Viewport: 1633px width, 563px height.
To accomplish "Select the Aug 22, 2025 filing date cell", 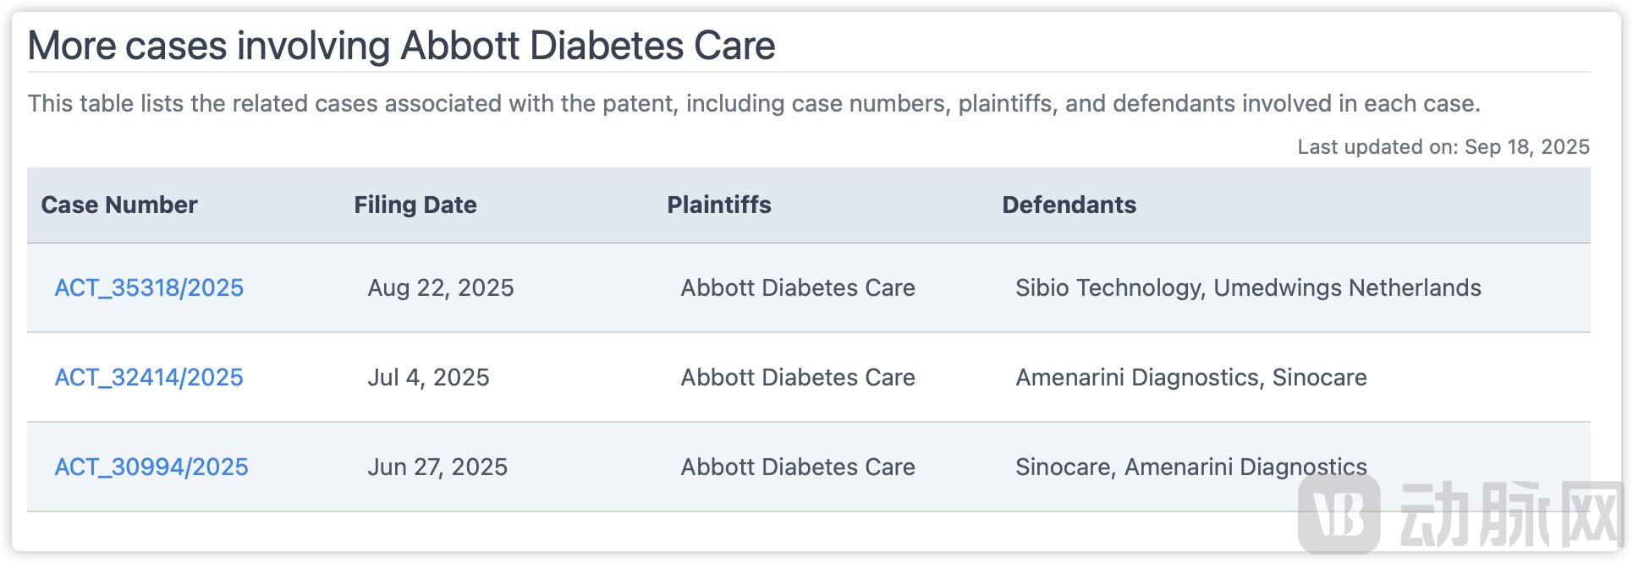I will tap(441, 288).
